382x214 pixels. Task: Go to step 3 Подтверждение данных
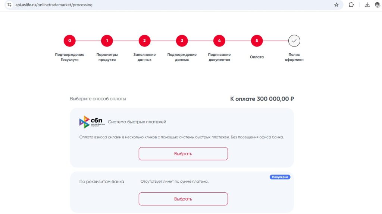click(x=182, y=41)
